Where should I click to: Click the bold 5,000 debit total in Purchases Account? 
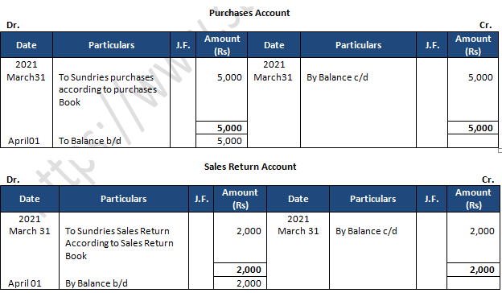[x=229, y=128]
